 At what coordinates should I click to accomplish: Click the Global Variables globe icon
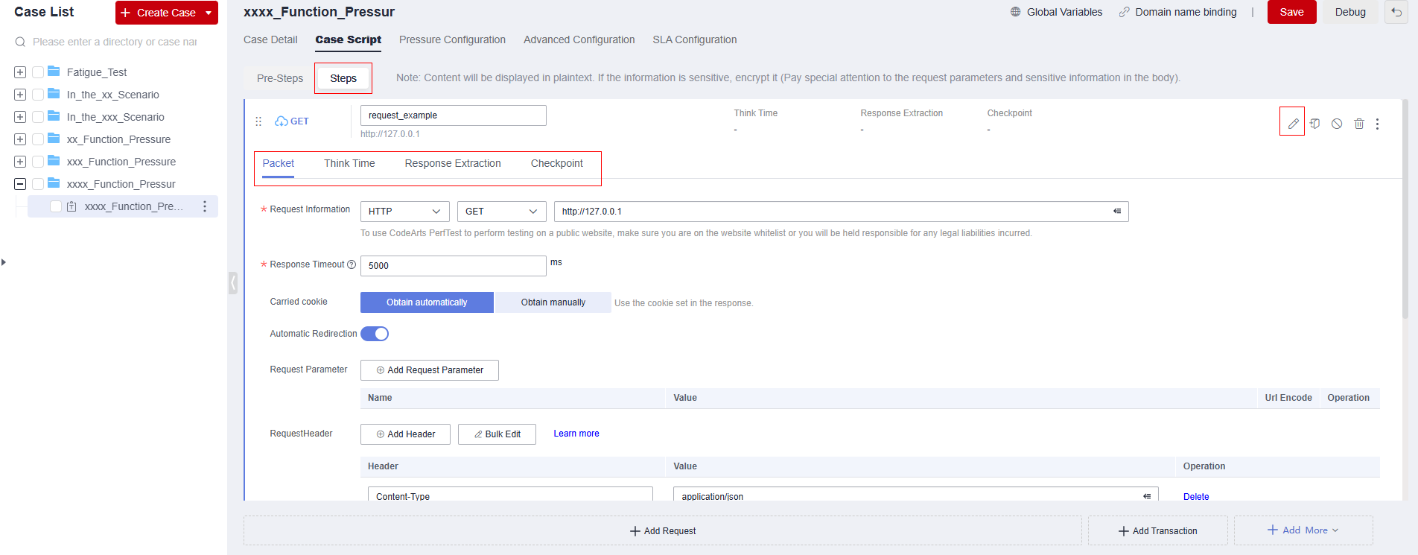coord(1015,12)
